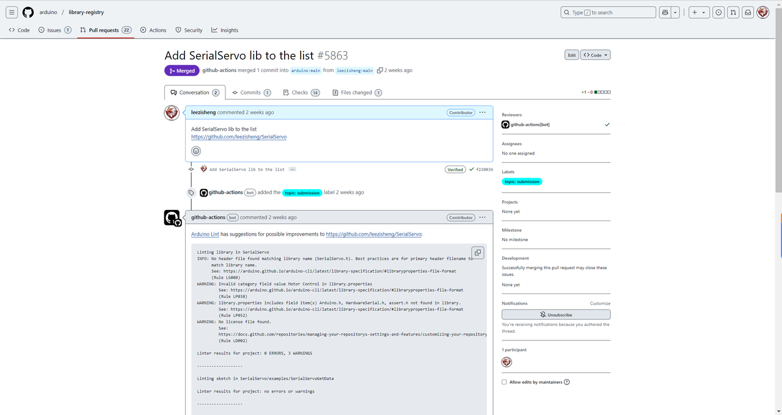782x415 pixels.
Task: Expand the commit message ellipsis
Action: 292,169
